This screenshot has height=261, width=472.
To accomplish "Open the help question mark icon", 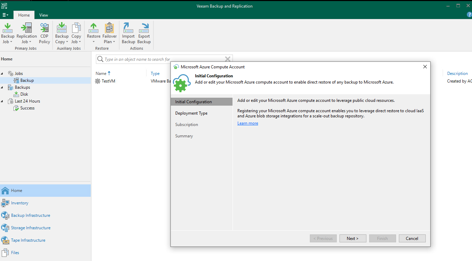I will click(x=469, y=15).
